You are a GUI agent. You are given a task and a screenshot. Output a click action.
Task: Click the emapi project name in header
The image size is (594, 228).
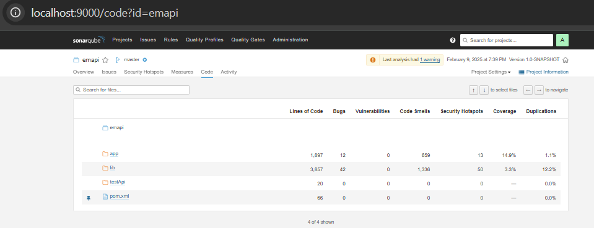pyautogui.click(x=90, y=60)
